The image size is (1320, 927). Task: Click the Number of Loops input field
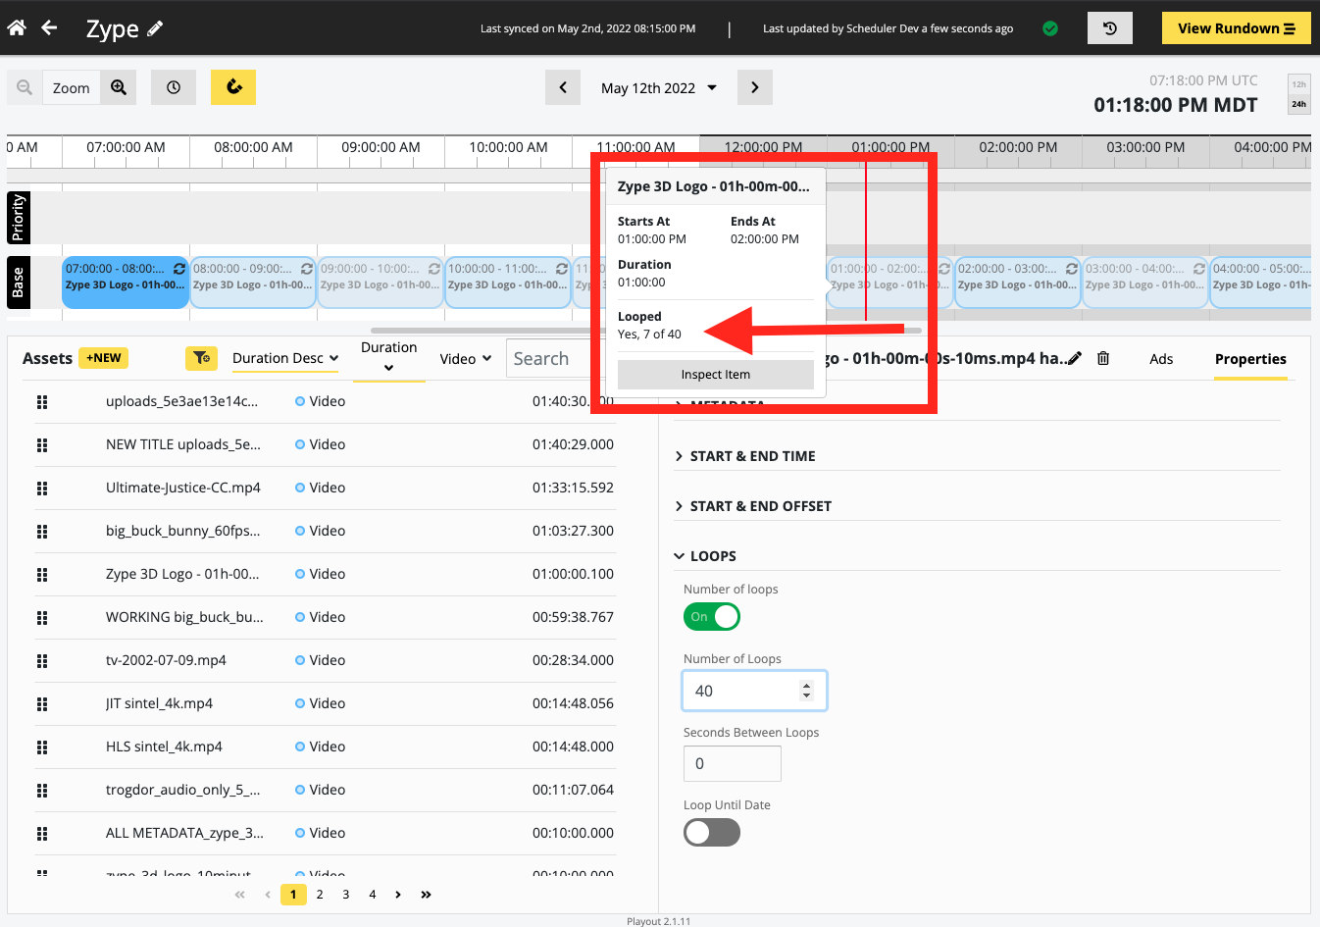pyautogui.click(x=755, y=691)
